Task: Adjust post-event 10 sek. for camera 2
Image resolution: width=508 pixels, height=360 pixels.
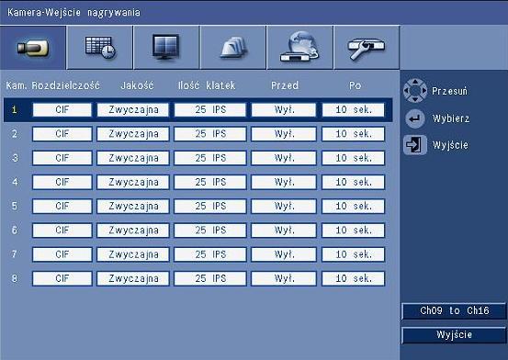Action: pyautogui.click(x=353, y=134)
